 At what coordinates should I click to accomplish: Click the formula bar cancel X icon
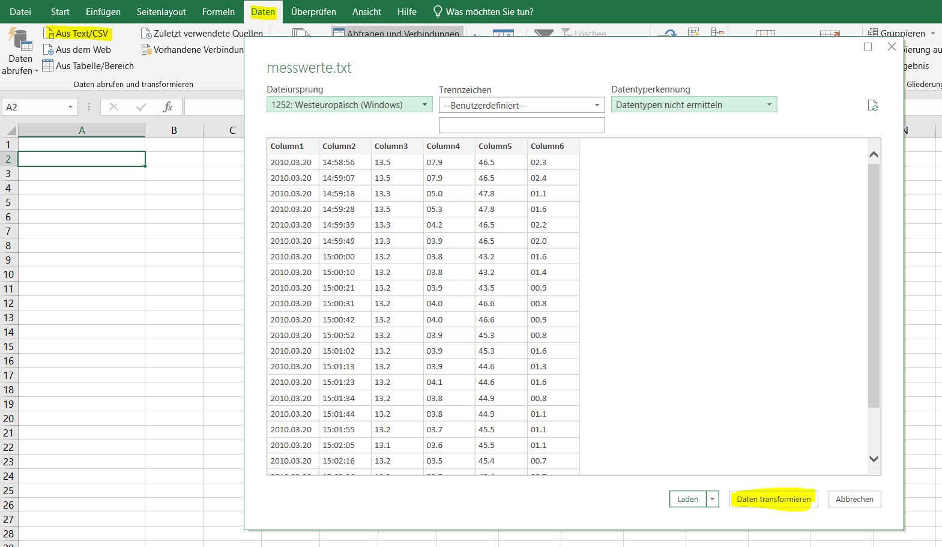pos(114,107)
